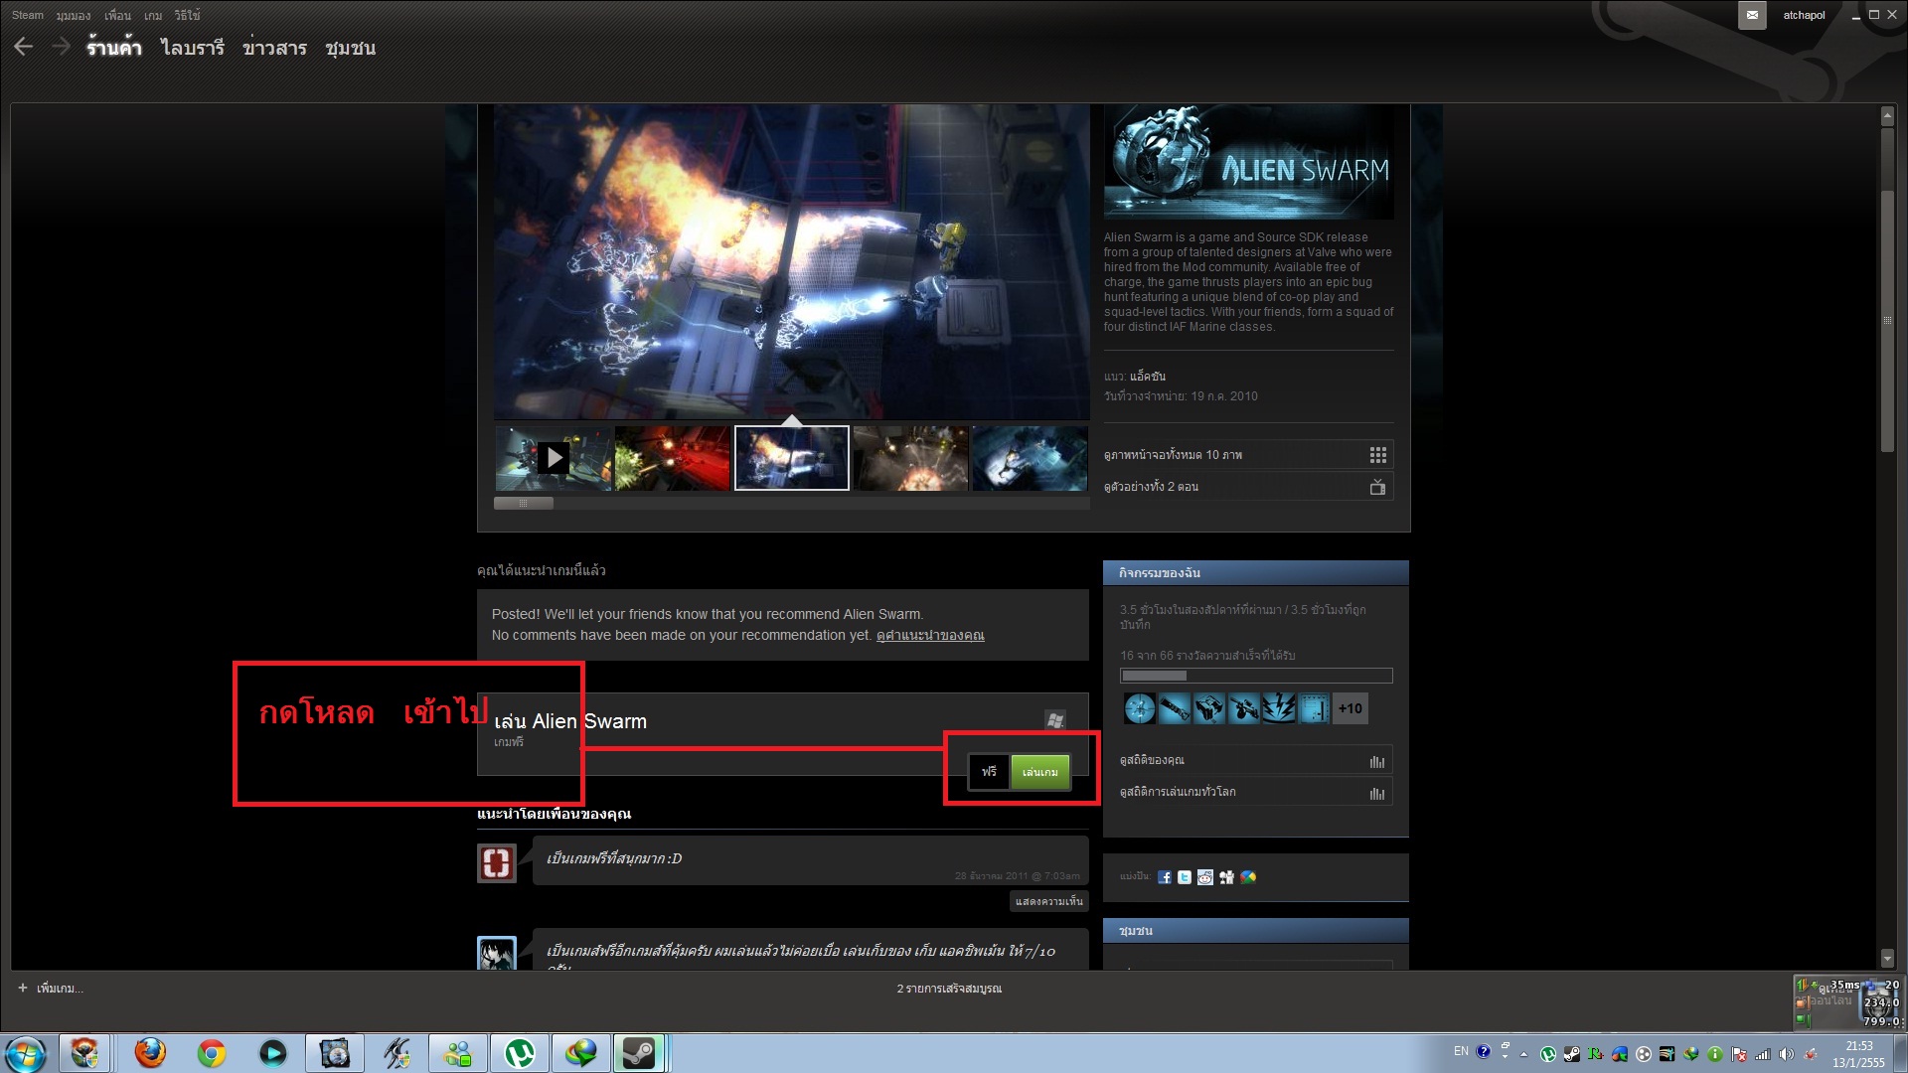Open the red avatar of the first reviewer
1908x1073 pixels.
coord(497,862)
